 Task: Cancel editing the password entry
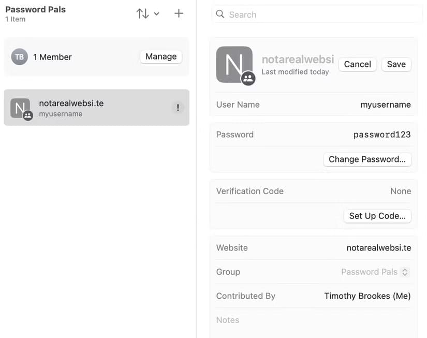[357, 64]
